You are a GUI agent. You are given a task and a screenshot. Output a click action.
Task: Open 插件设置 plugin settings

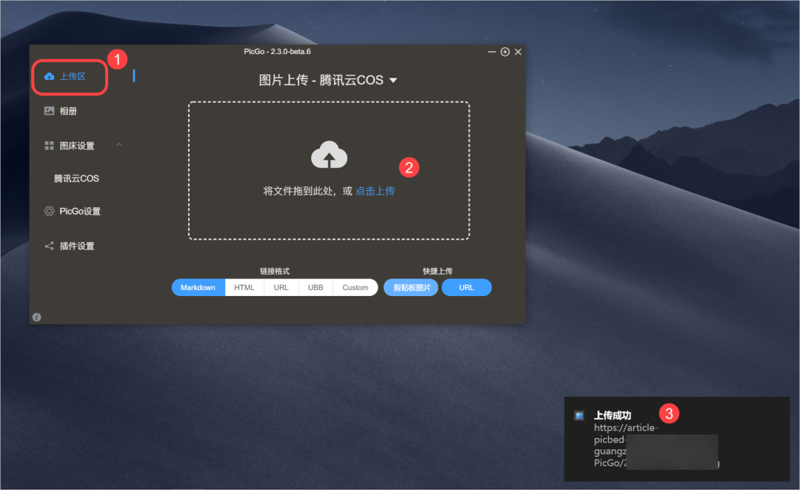pos(76,246)
